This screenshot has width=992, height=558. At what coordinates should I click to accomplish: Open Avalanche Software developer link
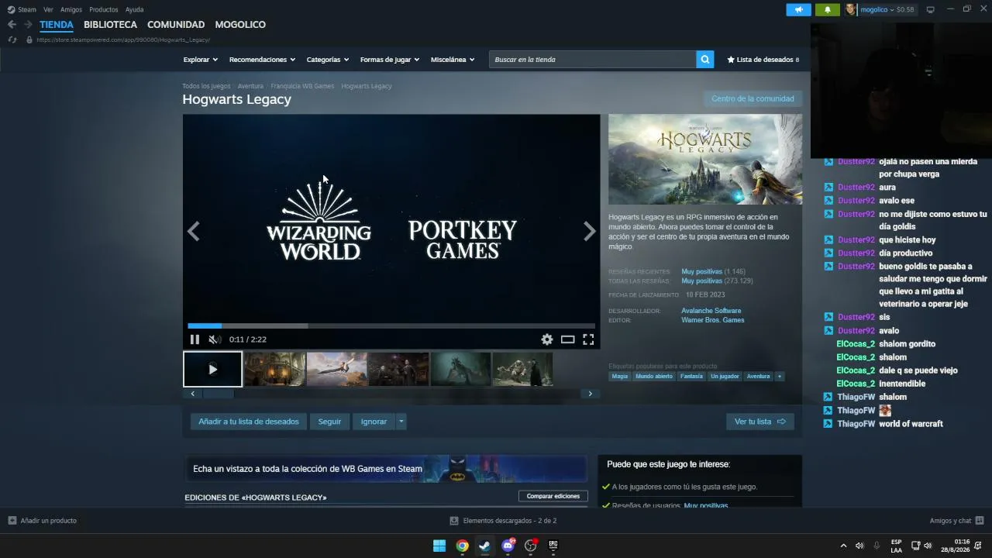click(x=711, y=311)
